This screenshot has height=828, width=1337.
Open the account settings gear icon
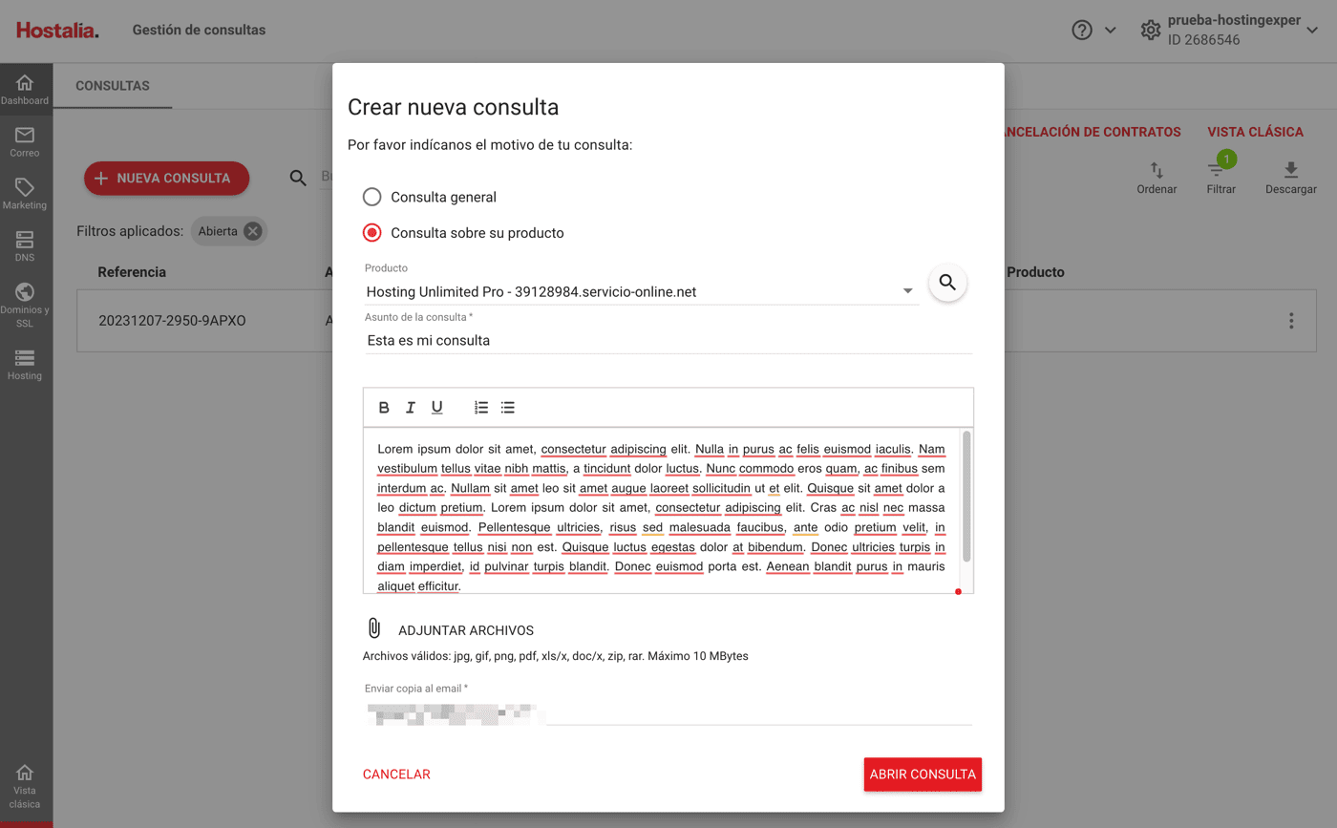click(1151, 31)
